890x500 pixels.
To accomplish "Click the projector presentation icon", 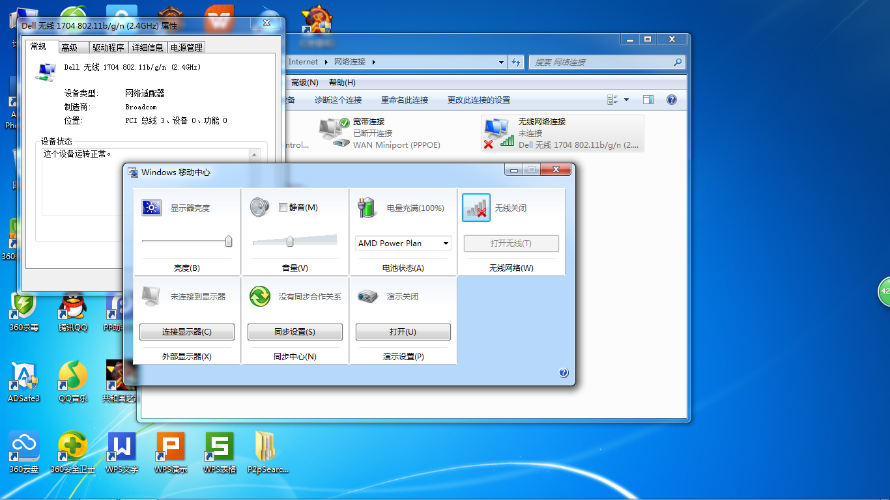I will click(367, 297).
